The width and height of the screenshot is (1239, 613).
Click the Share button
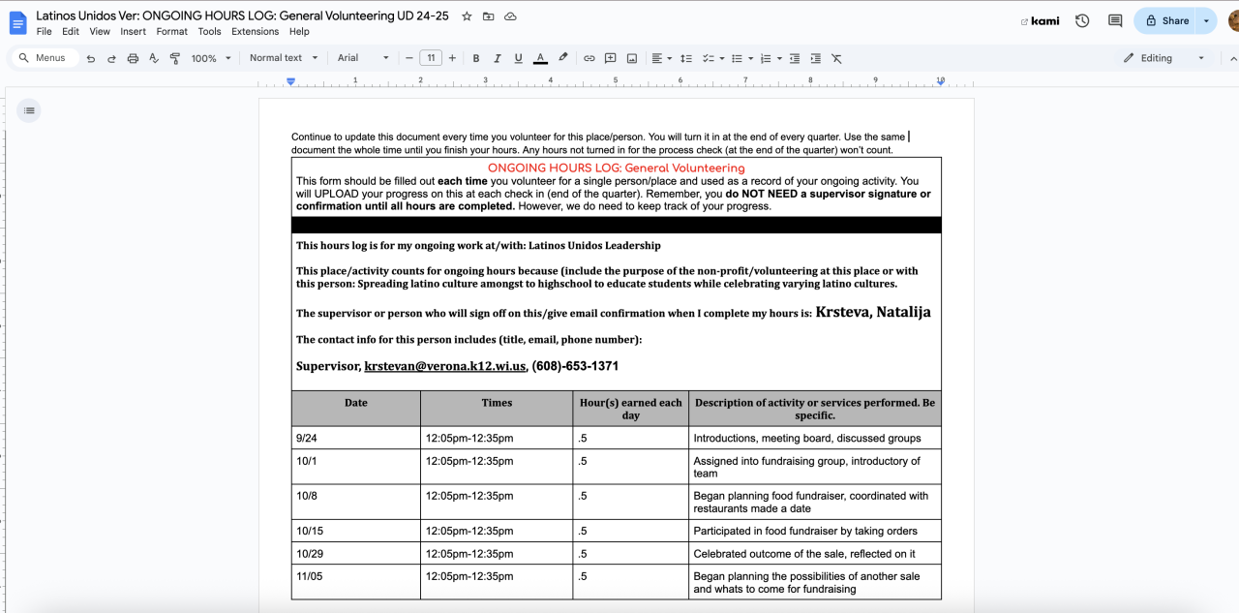[1164, 20]
